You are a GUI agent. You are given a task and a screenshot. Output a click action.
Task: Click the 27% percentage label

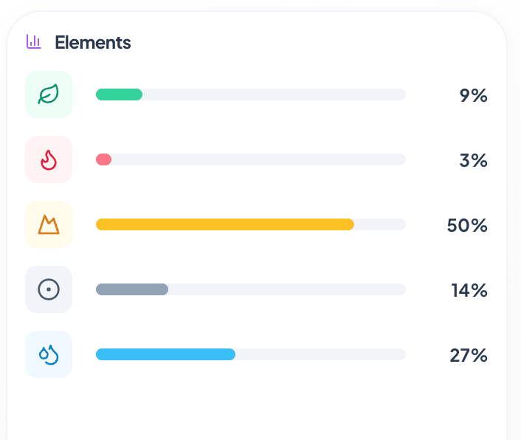click(x=469, y=356)
